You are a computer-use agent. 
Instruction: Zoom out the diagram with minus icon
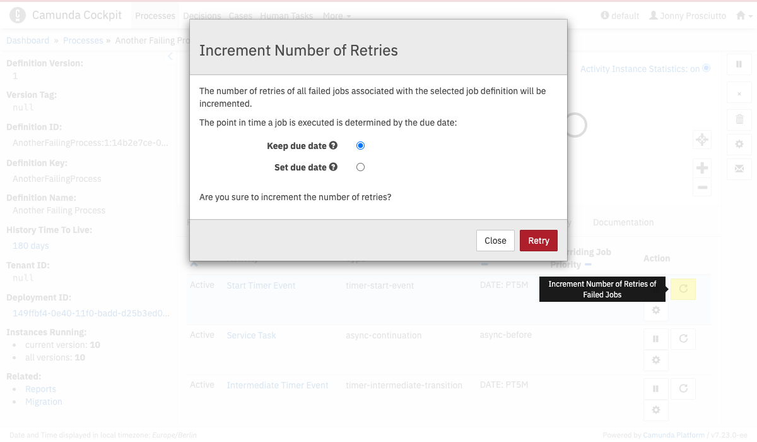[x=702, y=188]
